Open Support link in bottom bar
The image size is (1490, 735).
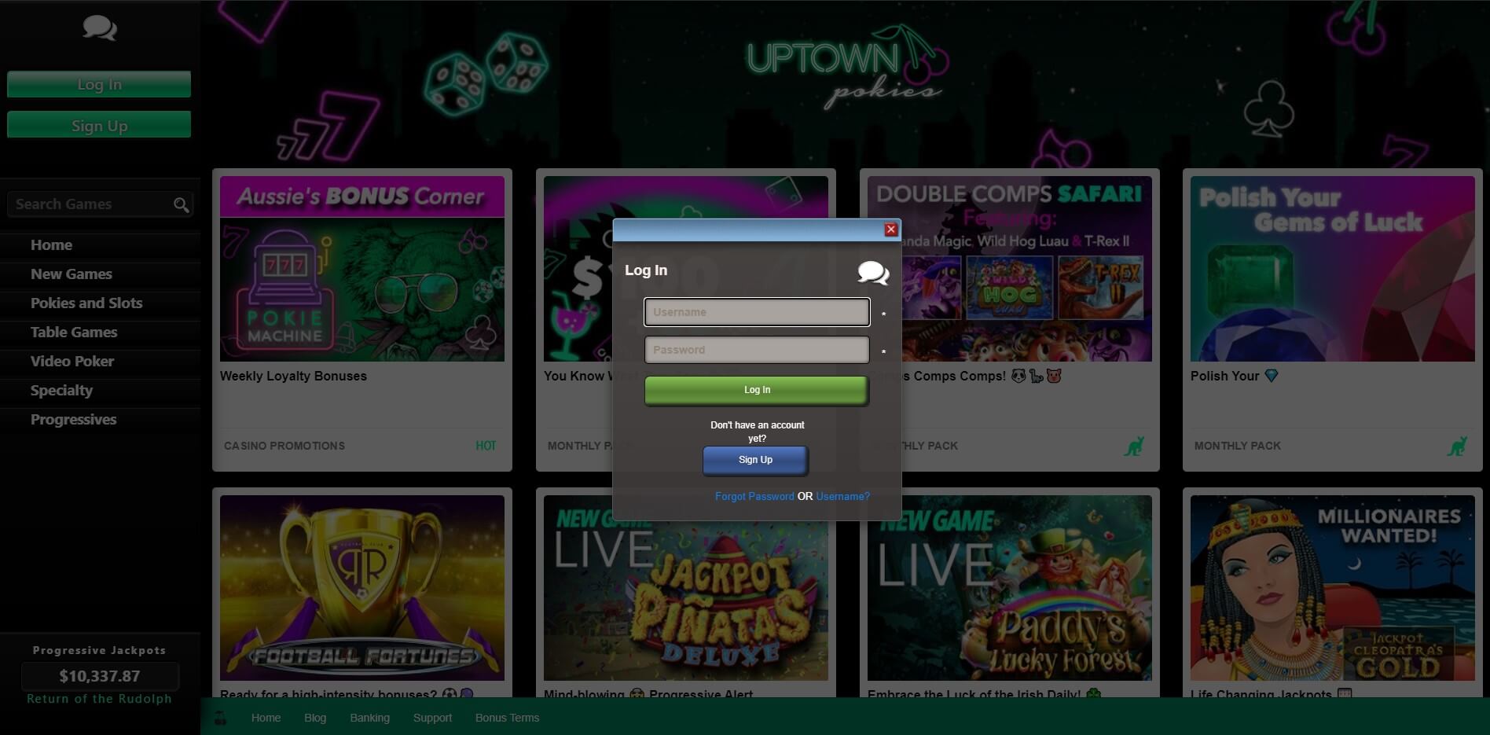432,718
